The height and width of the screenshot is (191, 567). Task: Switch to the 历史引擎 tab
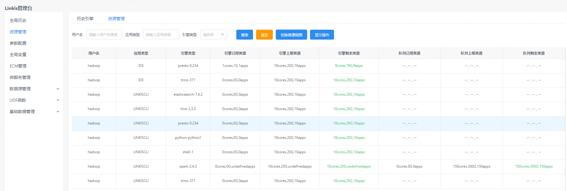tap(85, 19)
